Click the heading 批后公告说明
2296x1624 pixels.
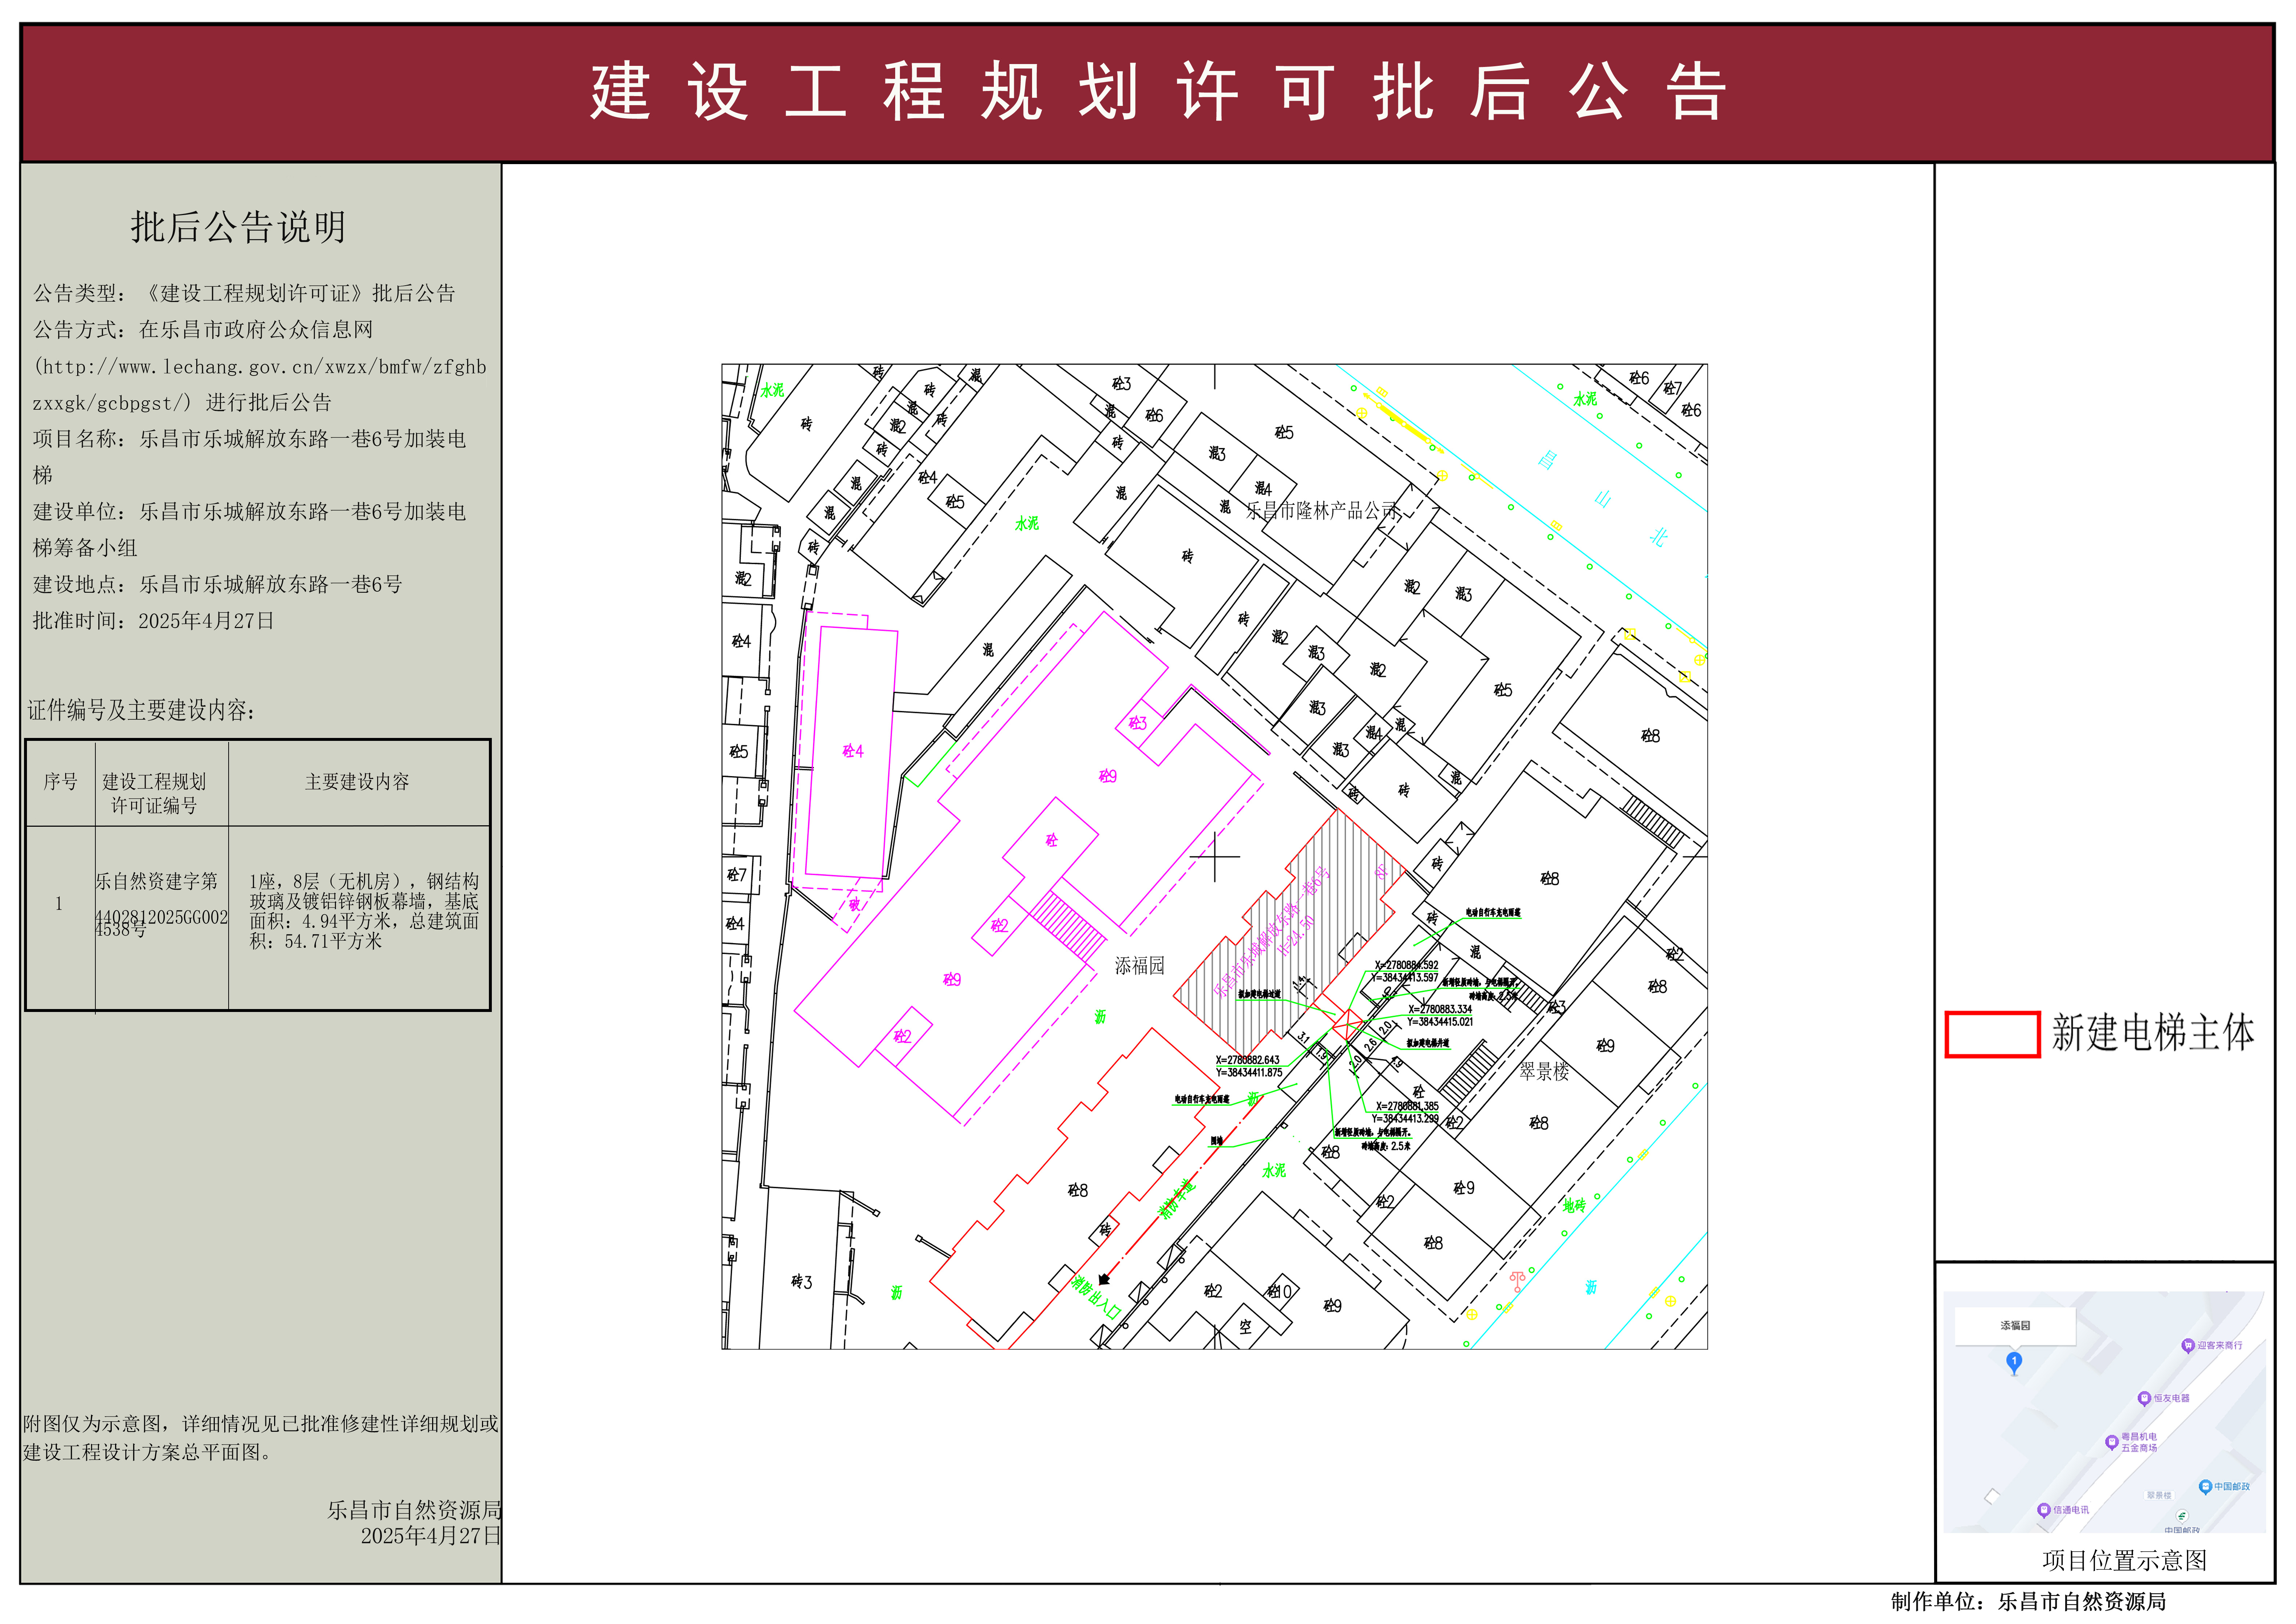click(238, 227)
